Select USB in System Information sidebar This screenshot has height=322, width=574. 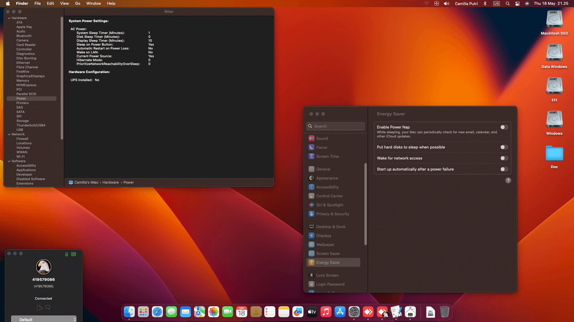tap(20, 130)
